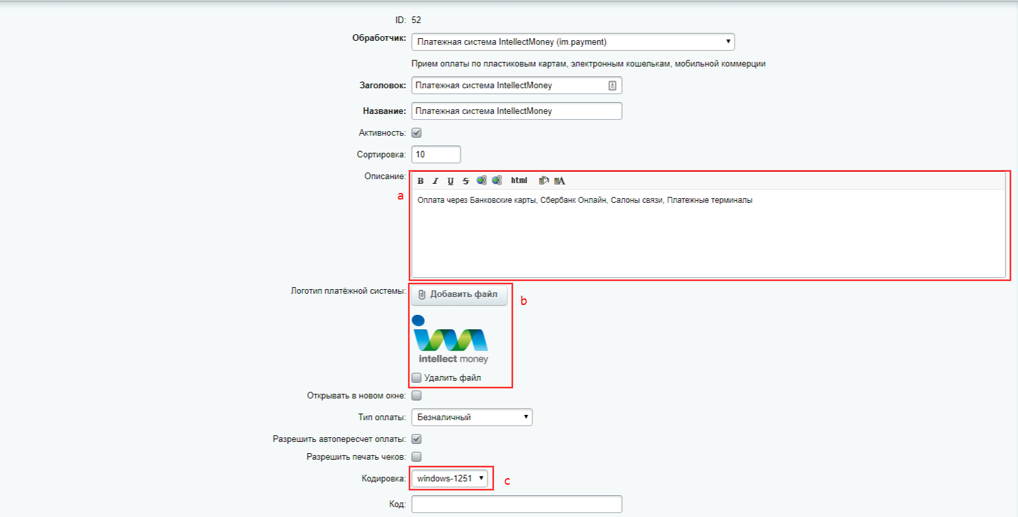Toggle underline formatting in the description editor

(x=451, y=181)
